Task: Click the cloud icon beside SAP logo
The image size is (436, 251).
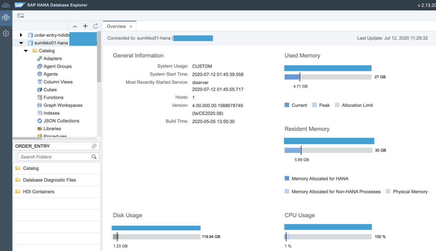Action: [x=6, y=5]
